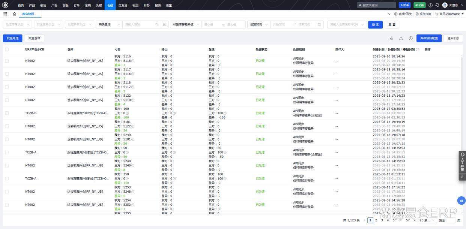The image size is (466, 229).
Task: Click the sort icon beside 更新时间 column header
Action: (418, 49)
